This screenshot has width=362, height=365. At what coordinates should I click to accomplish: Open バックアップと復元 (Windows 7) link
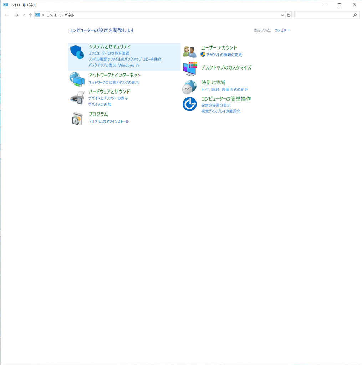click(113, 65)
